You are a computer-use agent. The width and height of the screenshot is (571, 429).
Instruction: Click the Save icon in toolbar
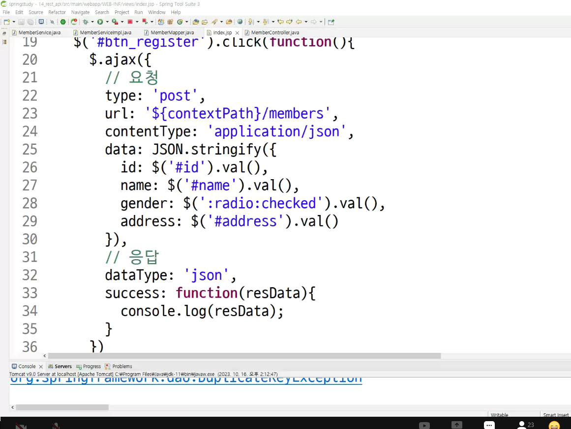pos(21,22)
